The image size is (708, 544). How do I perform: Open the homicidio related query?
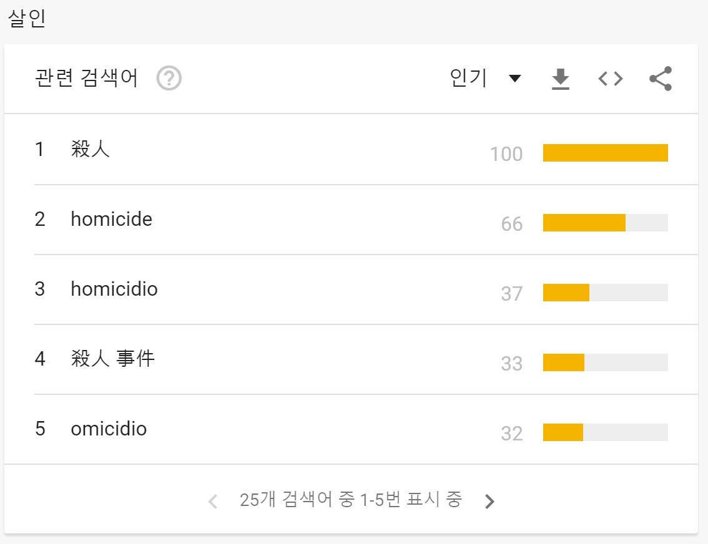click(114, 289)
